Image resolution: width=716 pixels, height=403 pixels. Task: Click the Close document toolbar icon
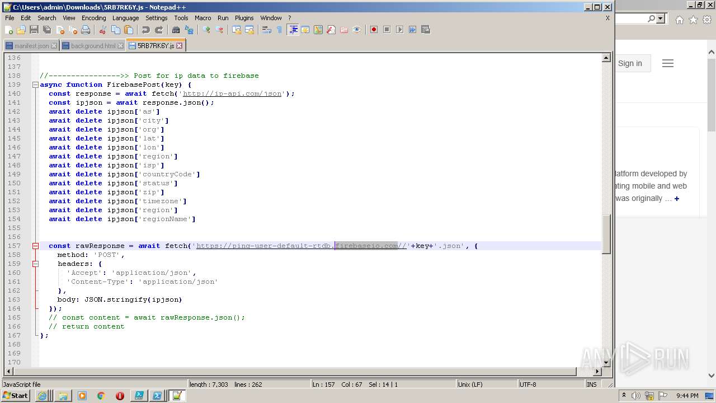[x=60, y=30]
